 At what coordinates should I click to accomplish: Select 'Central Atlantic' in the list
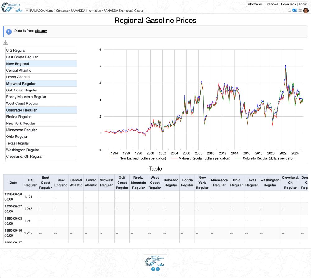[x=41, y=70]
